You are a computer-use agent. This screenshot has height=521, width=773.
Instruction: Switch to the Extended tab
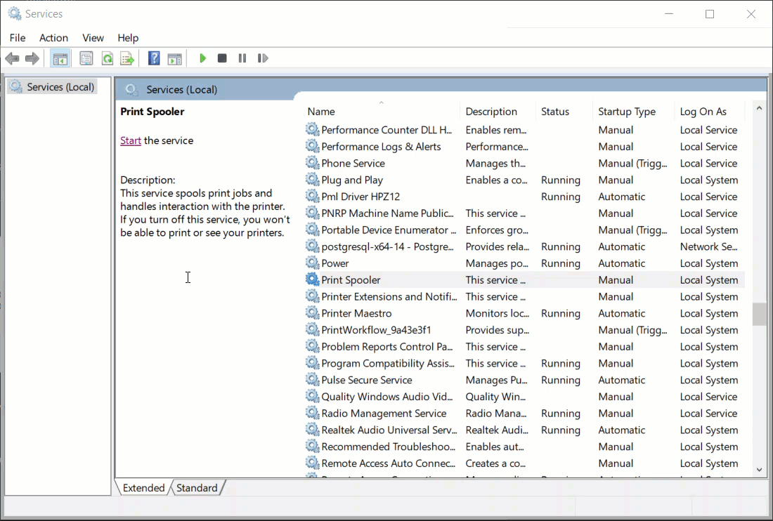(x=143, y=487)
